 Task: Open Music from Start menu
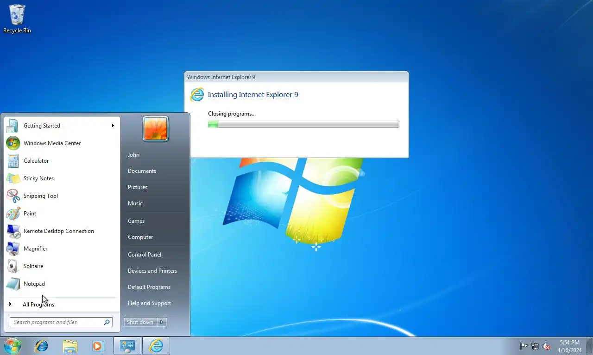[135, 203]
